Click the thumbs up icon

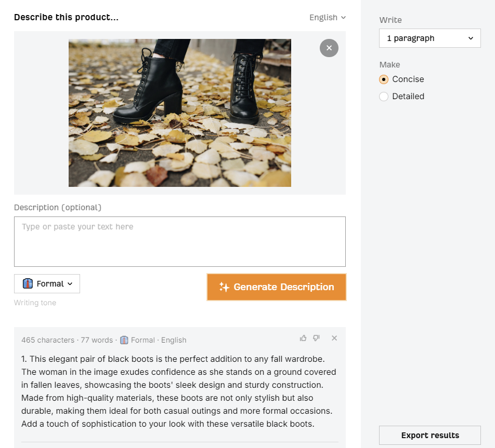[303, 338]
